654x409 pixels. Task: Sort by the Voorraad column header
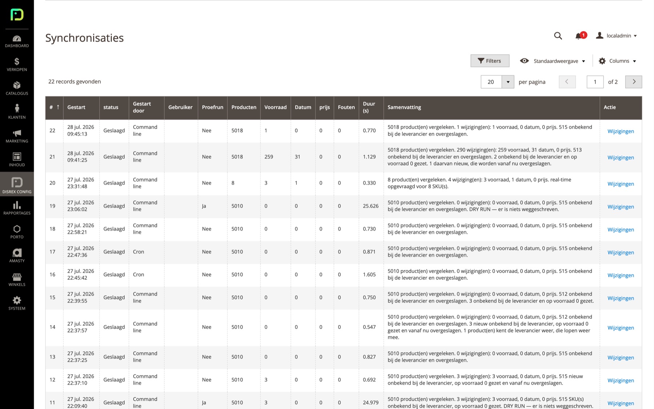275,107
